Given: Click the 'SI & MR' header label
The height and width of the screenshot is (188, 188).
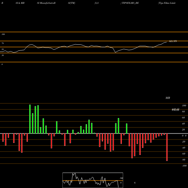Looking at the screenshot, I should click(x=20, y=3).
